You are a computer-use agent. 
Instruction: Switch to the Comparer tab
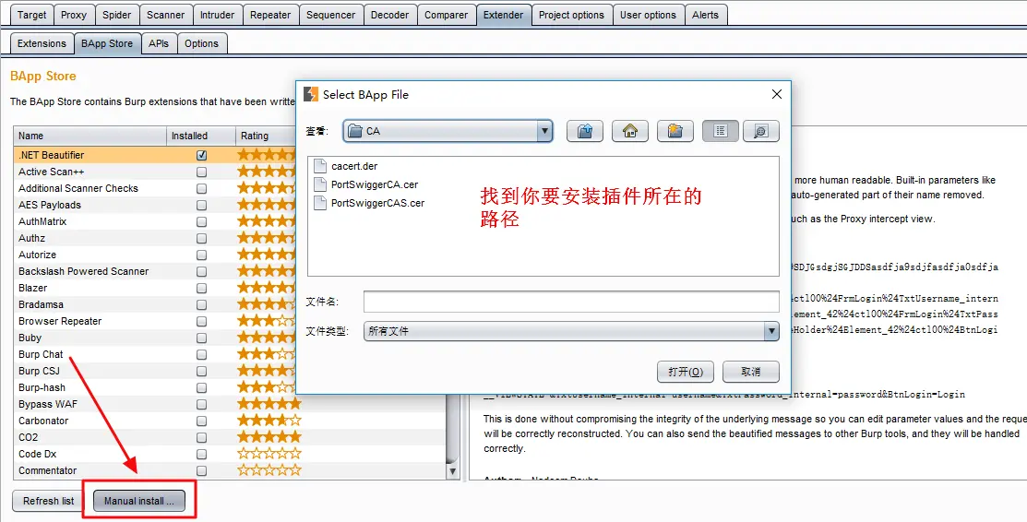click(446, 15)
